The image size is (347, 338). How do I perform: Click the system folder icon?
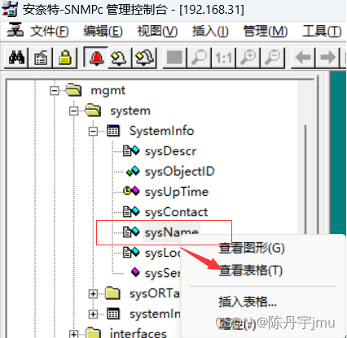93,110
